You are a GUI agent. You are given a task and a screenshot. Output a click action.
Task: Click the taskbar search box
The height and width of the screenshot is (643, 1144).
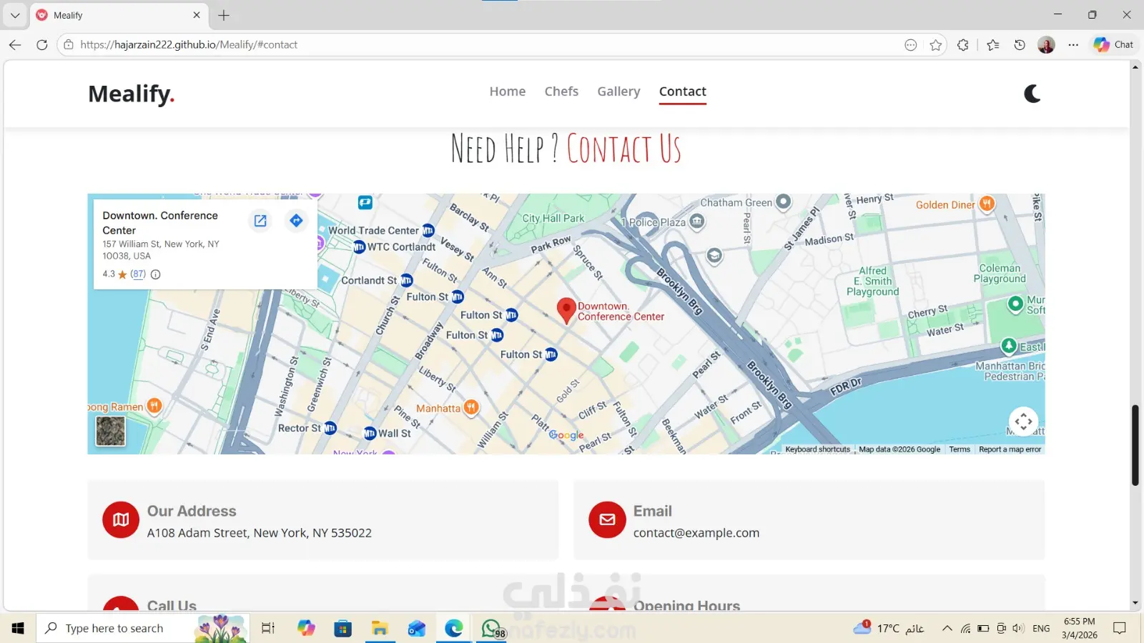pyautogui.click(x=142, y=628)
